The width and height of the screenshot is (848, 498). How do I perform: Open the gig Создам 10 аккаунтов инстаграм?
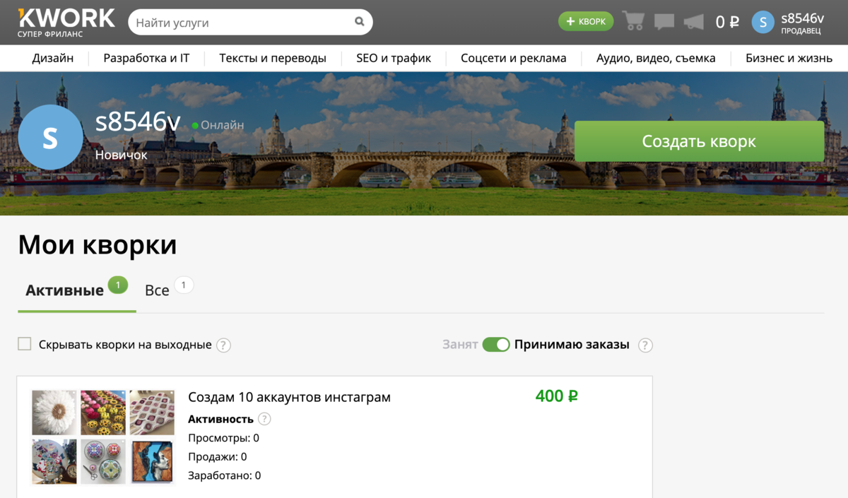pyautogui.click(x=290, y=397)
